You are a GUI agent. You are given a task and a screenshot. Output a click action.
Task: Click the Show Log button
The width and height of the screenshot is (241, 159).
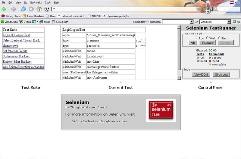(221, 74)
